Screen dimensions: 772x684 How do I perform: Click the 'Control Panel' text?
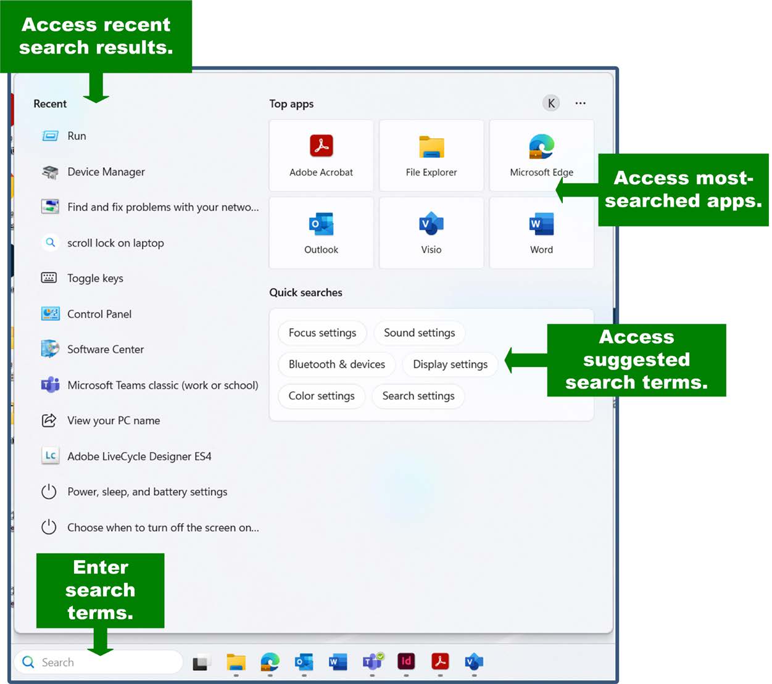(99, 314)
